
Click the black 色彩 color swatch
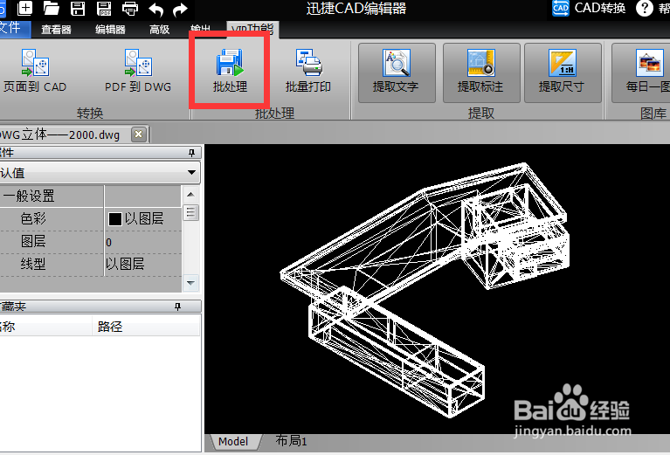[x=115, y=219]
